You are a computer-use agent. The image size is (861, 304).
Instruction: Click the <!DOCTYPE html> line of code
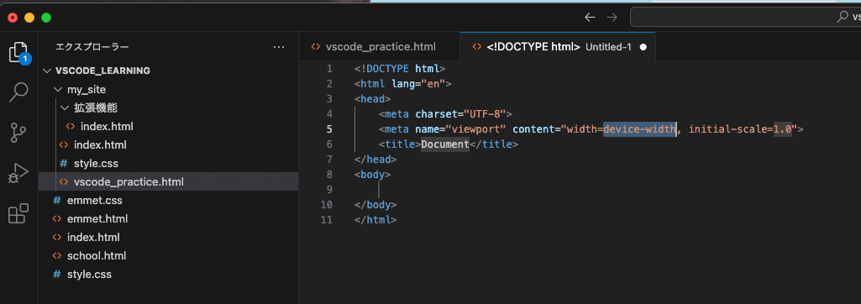pyautogui.click(x=400, y=69)
